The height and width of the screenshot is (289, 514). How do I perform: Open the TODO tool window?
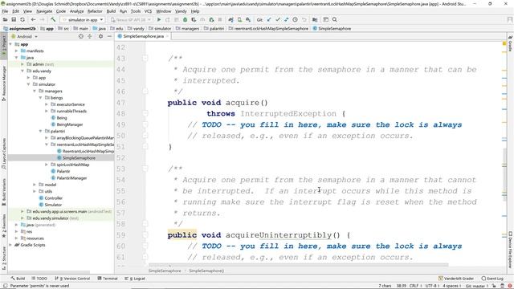[39, 279]
